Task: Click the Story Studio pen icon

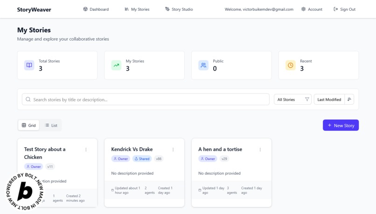Action: pyautogui.click(x=167, y=9)
